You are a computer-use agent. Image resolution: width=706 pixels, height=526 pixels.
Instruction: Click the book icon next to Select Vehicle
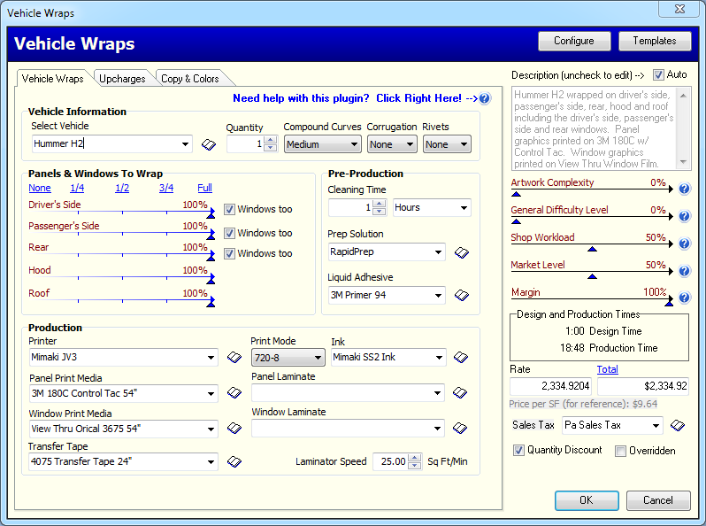point(209,144)
